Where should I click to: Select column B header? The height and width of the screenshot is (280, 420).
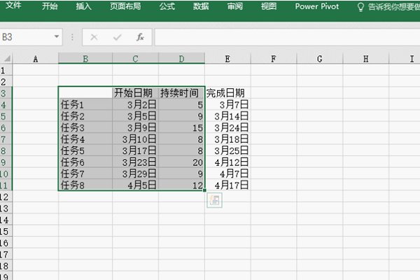[x=85, y=59]
